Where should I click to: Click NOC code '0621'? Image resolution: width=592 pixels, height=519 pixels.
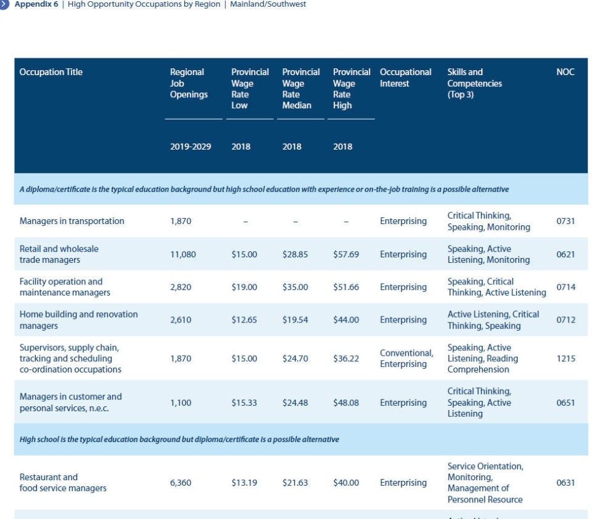[x=565, y=254]
